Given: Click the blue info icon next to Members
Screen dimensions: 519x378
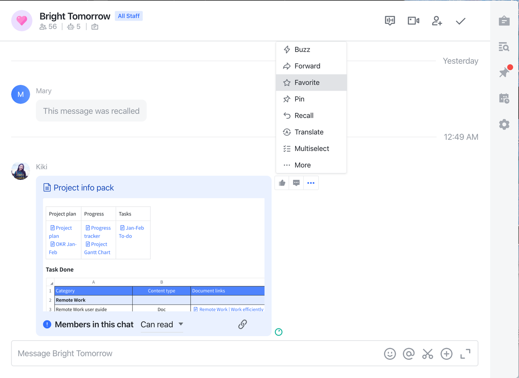Looking at the screenshot, I should point(47,324).
